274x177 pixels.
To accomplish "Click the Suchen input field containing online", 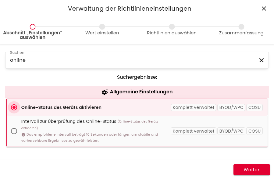I will [x=131, y=60].
